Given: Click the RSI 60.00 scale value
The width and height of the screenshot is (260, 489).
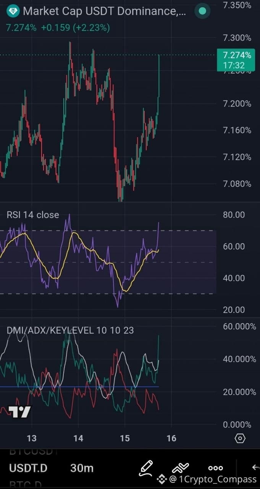Looking at the screenshot, I should (234, 246).
